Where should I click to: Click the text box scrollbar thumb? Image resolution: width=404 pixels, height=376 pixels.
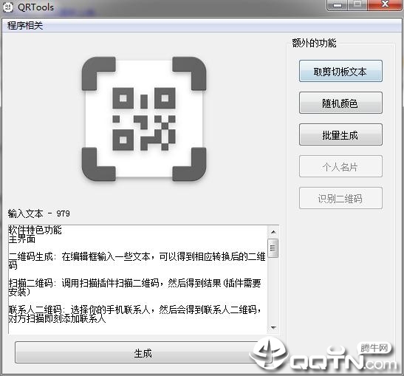[273, 248]
